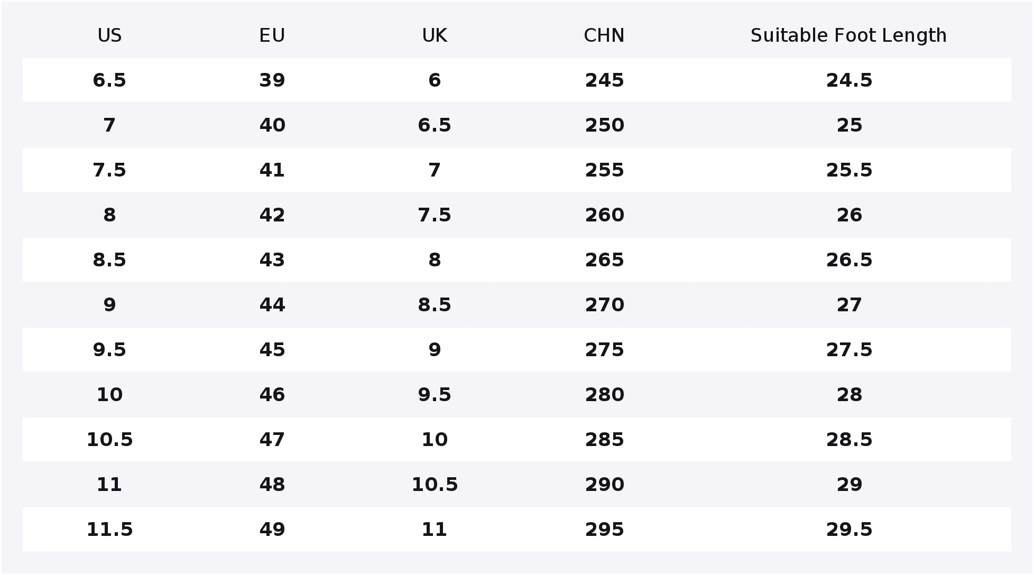
Task: Select foot length 24.5 cell
Action: [849, 80]
